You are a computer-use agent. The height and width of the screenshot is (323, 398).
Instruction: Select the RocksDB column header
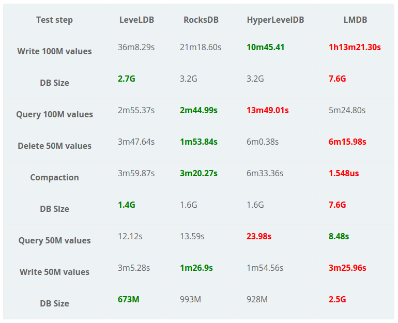(201, 20)
